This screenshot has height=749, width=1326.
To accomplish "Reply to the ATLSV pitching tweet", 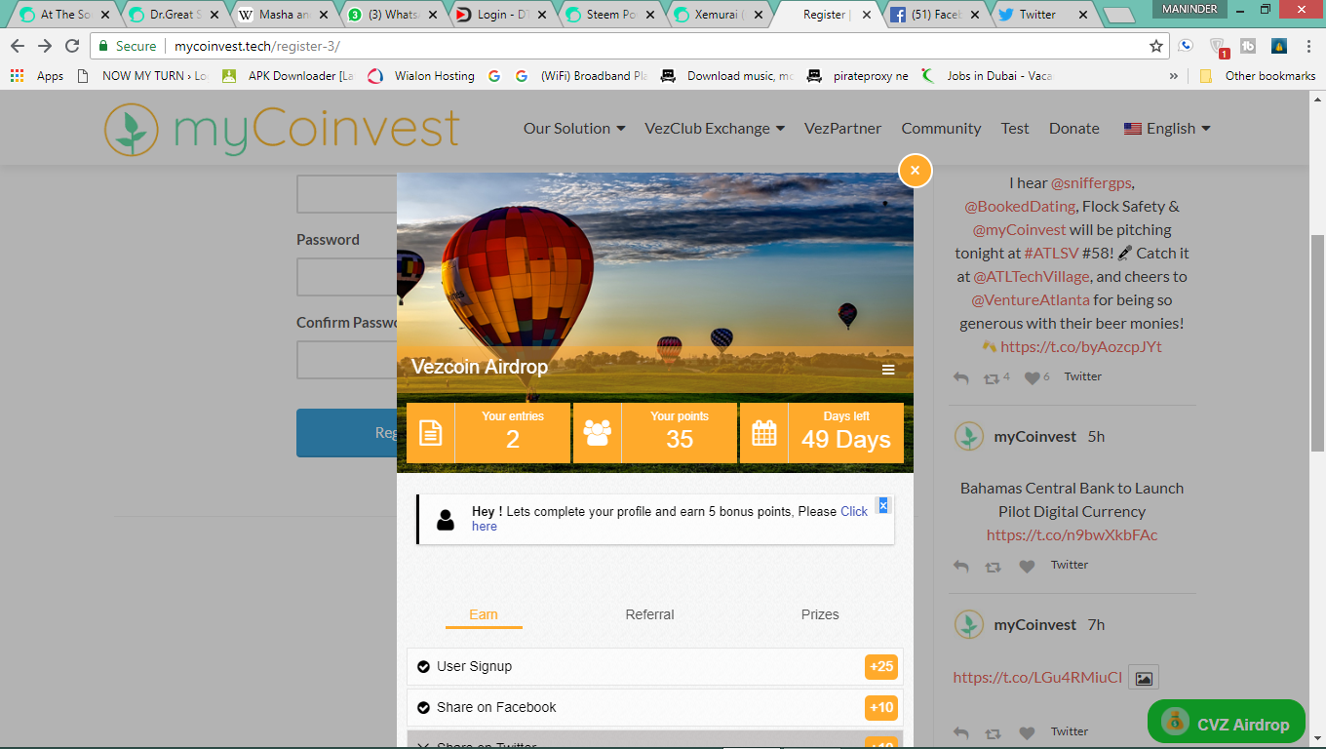I will [x=961, y=377].
